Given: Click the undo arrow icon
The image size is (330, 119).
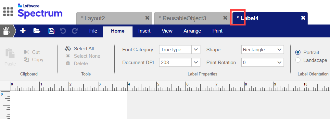Looking at the screenshot, I should pos(63,31).
